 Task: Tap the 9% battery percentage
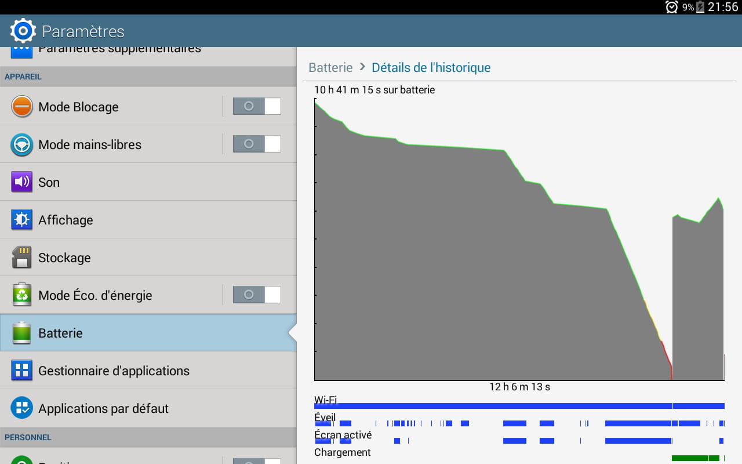(x=688, y=8)
